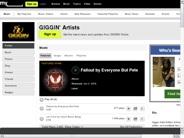
Task: Go to My Playlists
Action: 24,14
